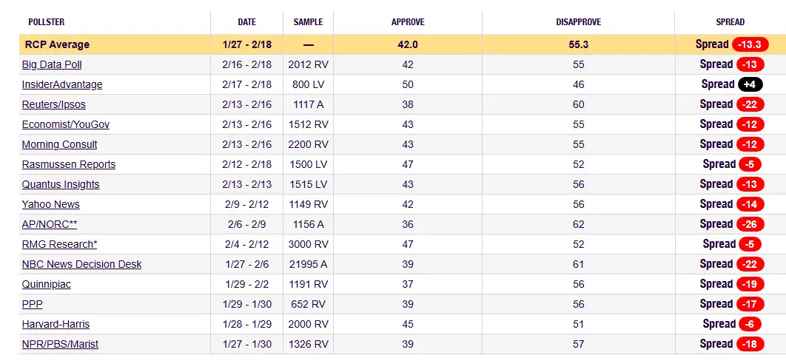Click the Rasmussen Reports link

pyautogui.click(x=69, y=164)
